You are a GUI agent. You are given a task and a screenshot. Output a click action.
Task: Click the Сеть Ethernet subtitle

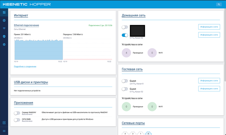pos(20,29)
